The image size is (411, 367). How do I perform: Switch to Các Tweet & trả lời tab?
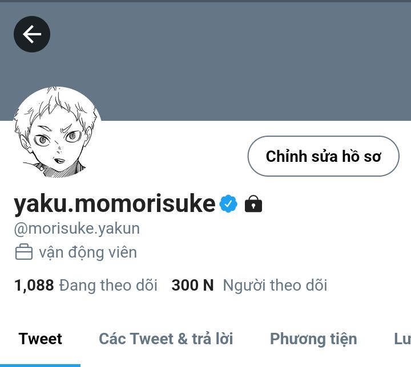[x=166, y=339]
